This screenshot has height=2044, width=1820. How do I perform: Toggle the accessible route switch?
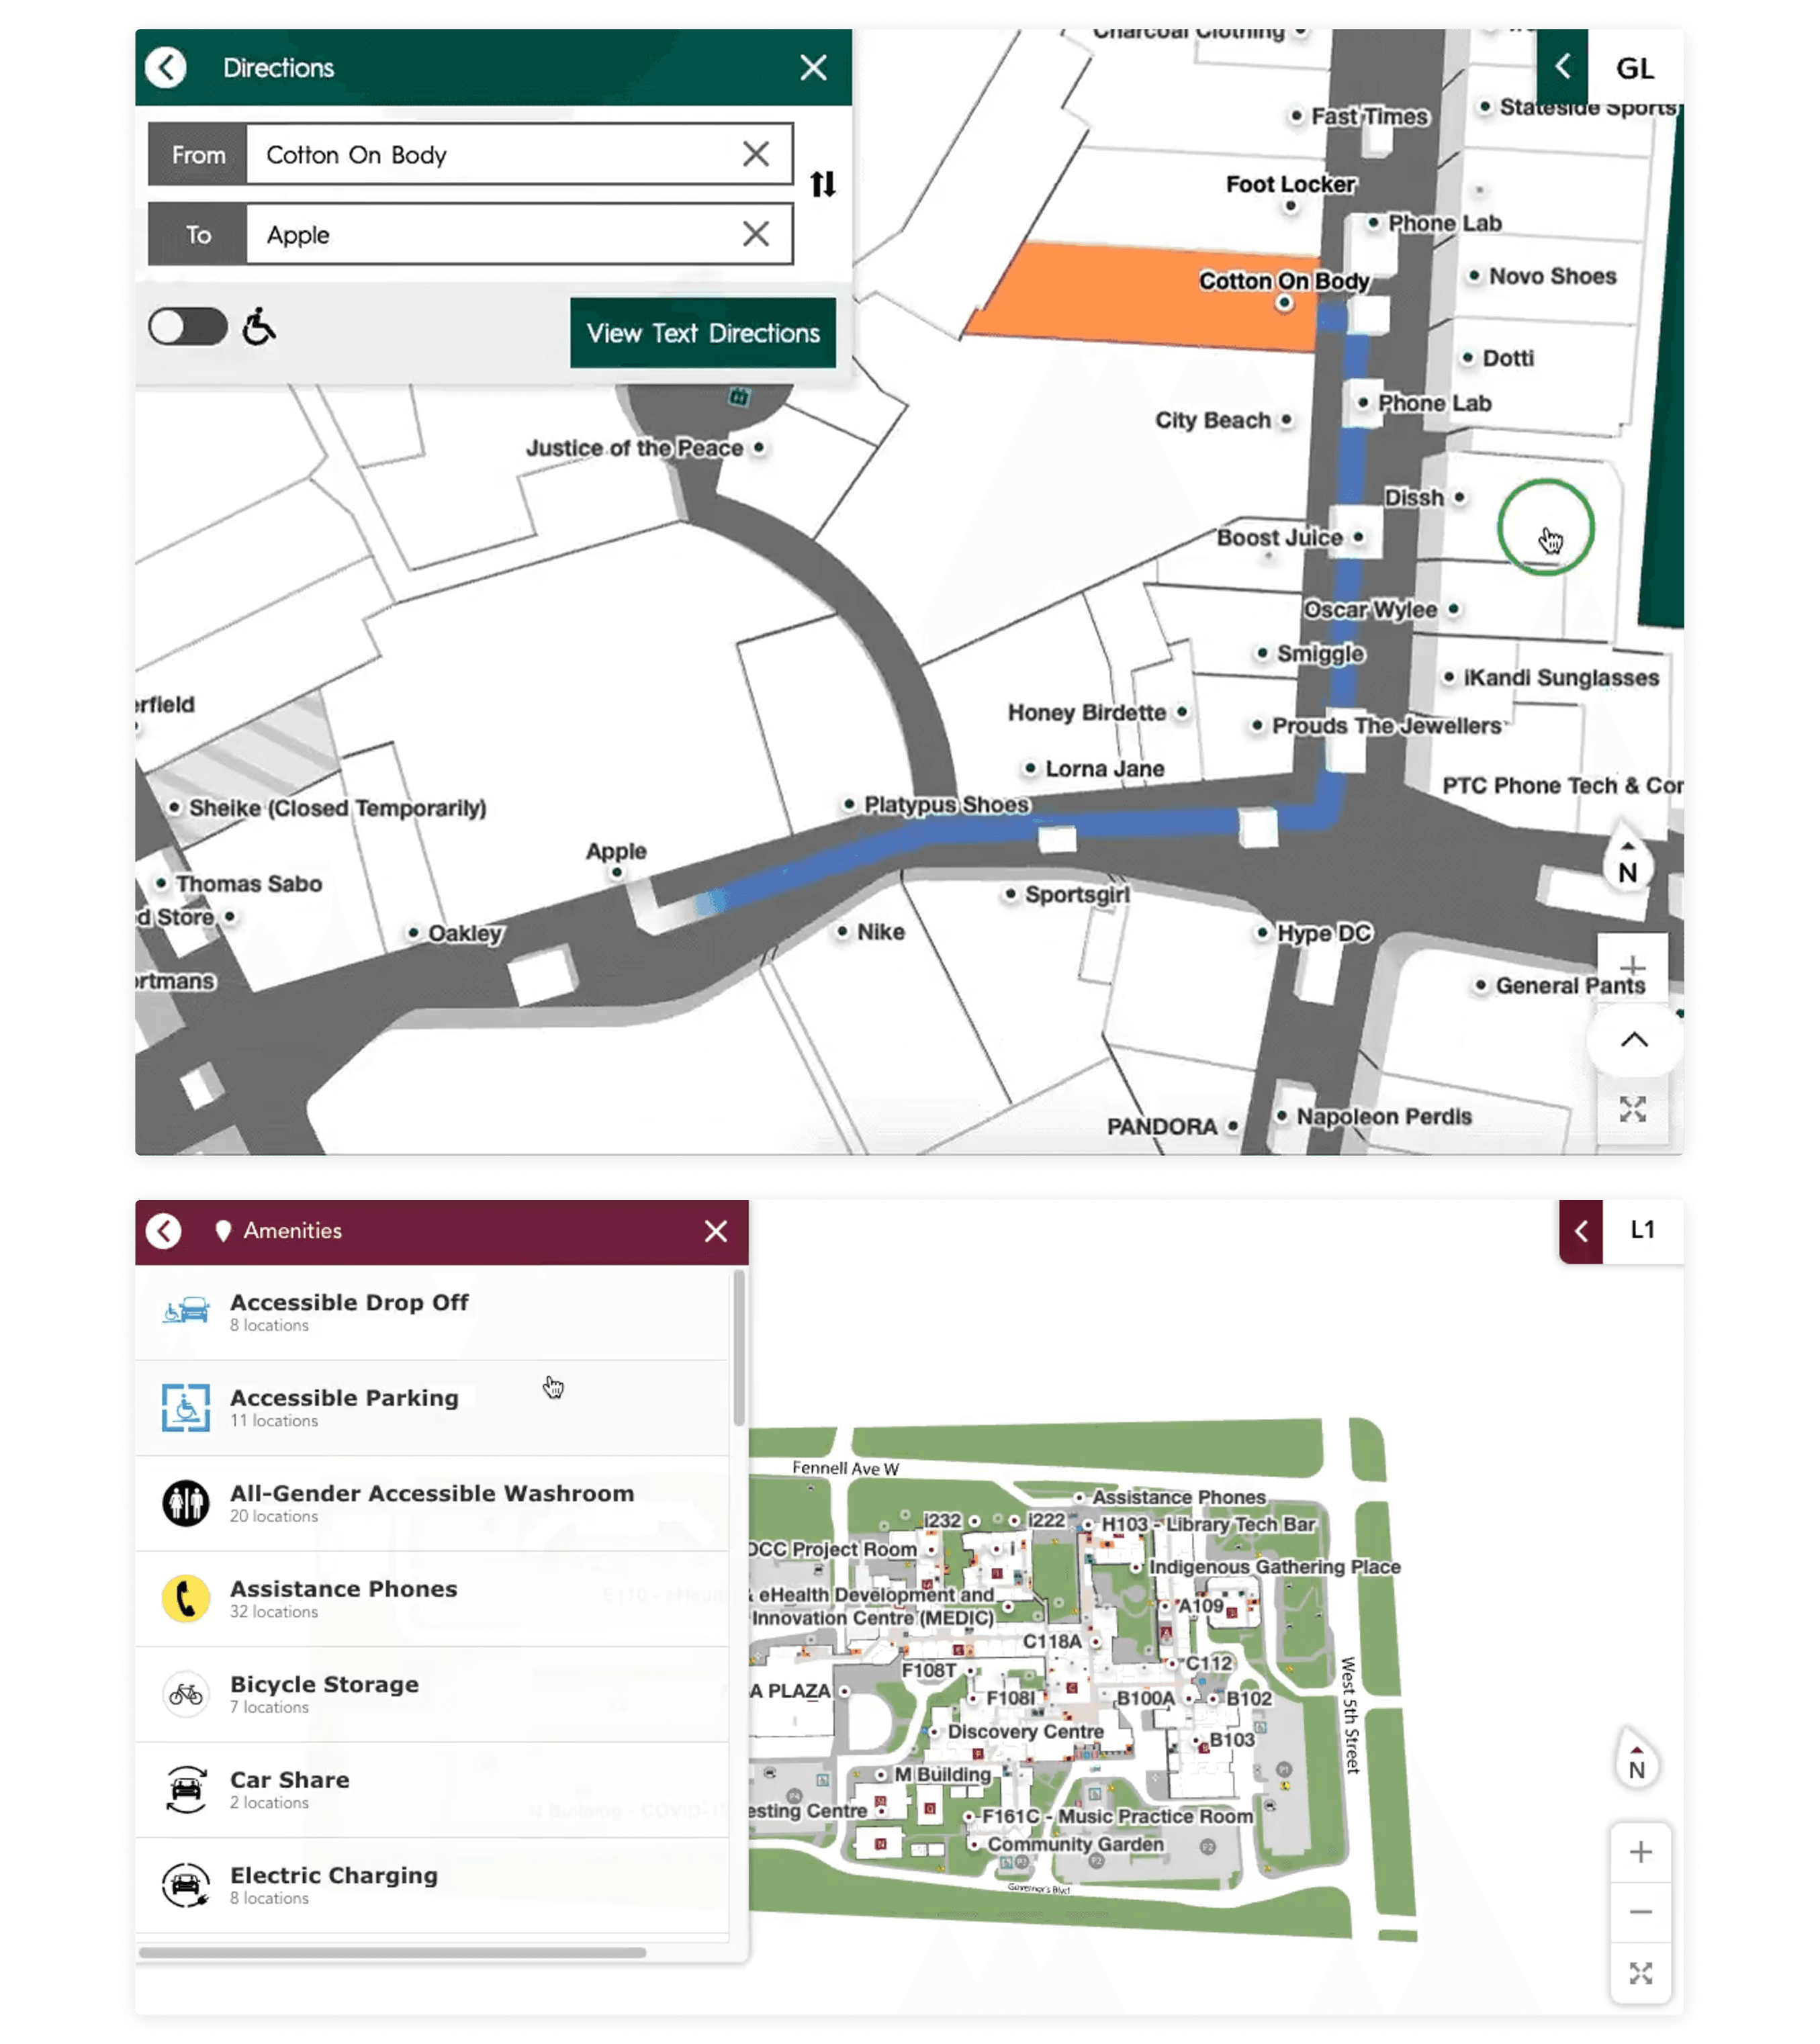click(188, 327)
